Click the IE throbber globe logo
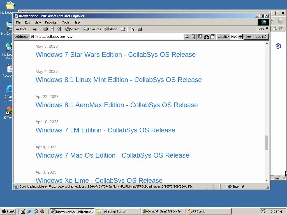This screenshot has width=287, height=215. pos(263,22)
